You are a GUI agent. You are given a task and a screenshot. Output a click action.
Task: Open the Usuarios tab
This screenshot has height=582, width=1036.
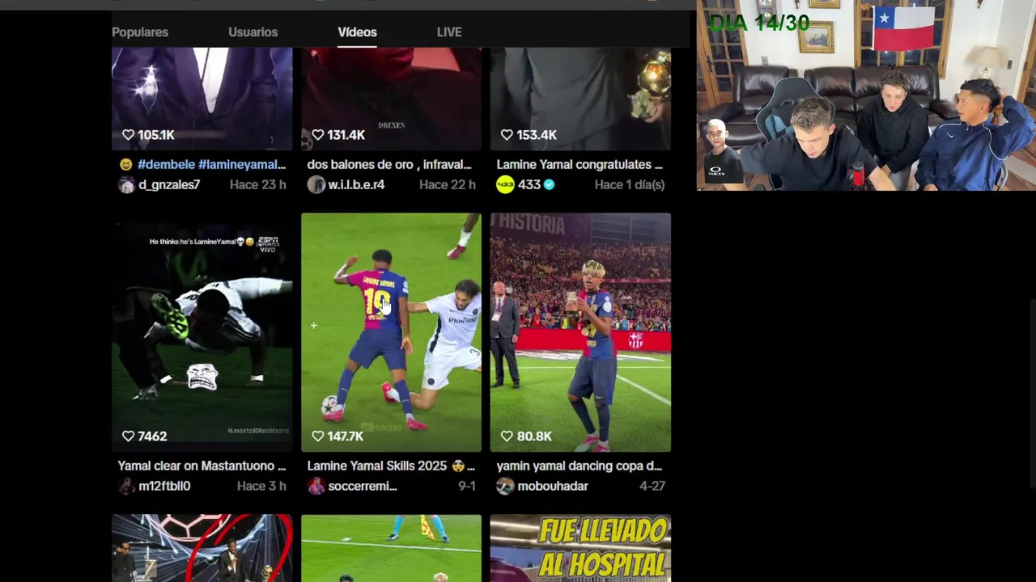pos(253,32)
